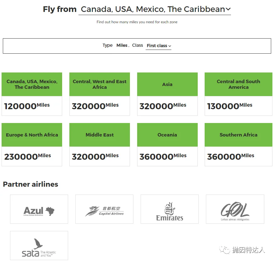Open the Capital Airlines partner logo

click(104, 209)
